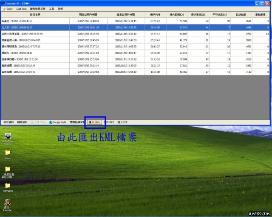Open the desktop folder below holux
272x217 pixels.
coord(8,172)
